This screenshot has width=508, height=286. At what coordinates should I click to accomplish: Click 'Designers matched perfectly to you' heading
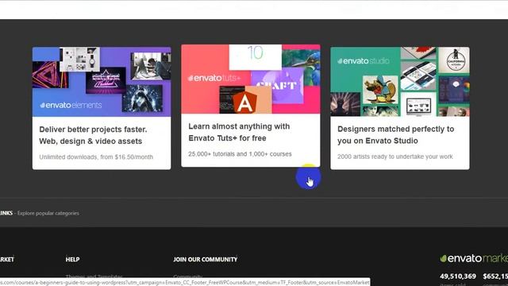[x=395, y=135]
